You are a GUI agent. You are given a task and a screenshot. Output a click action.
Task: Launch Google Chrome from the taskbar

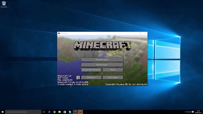click(x=54, y=112)
